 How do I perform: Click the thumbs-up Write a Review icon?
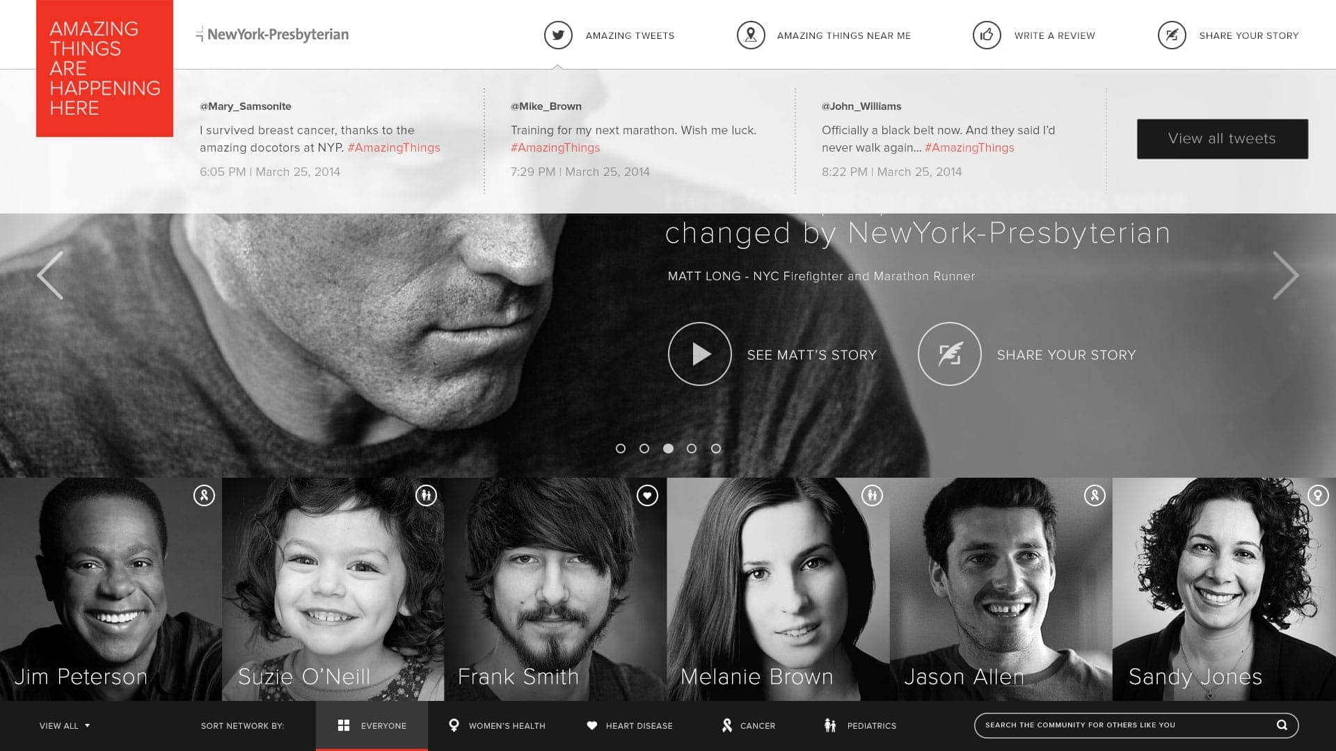(987, 35)
